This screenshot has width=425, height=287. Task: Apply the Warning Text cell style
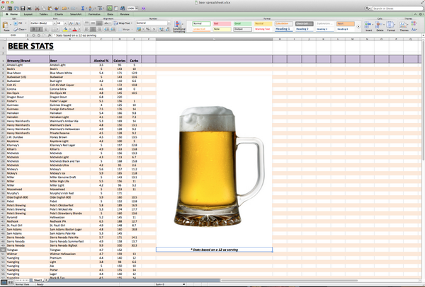click(x=263, y=29)
